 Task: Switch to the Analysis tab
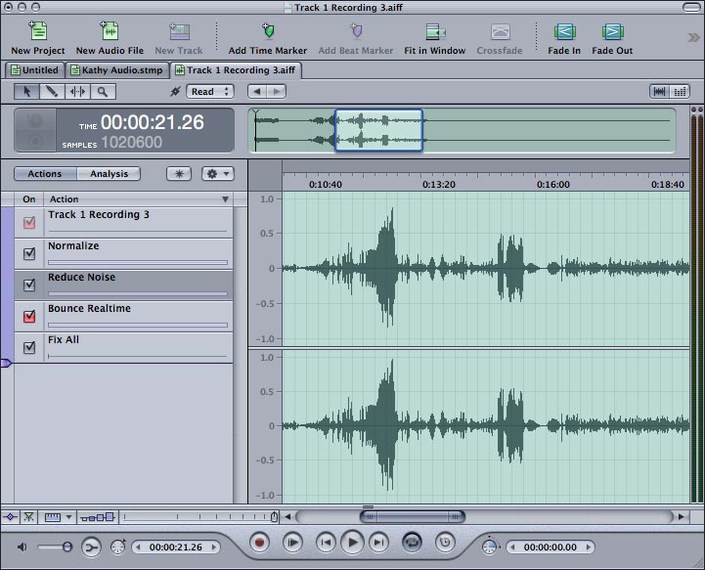pyautogui.click(x=109, y=174)
